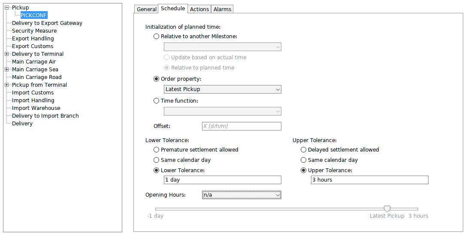The width and height of the screenshot is (468, 234).
Task: Select Order property radio button
Action: 157,79
